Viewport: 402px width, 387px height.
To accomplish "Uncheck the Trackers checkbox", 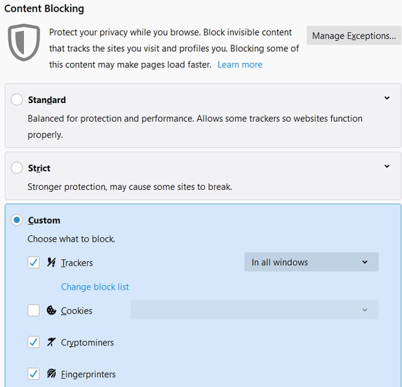I will [34, 263].
